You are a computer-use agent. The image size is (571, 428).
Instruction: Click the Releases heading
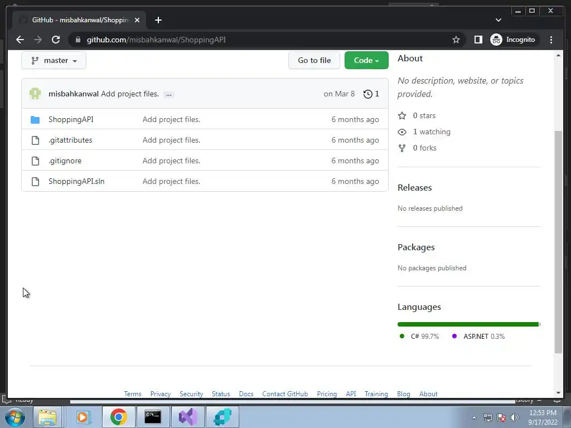(415, 187)
